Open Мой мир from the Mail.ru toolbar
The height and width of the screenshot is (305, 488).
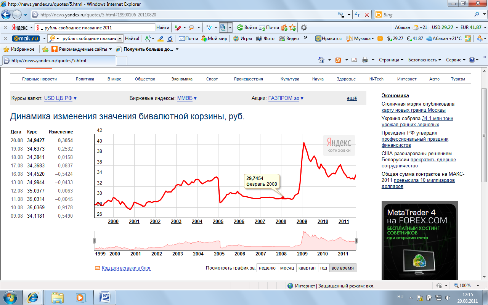point(214,39)
